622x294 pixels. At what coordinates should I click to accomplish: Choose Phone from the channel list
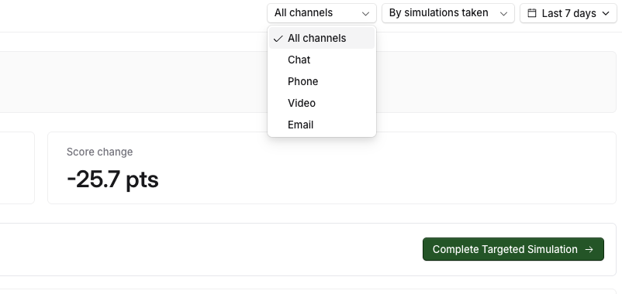(322, 81)
